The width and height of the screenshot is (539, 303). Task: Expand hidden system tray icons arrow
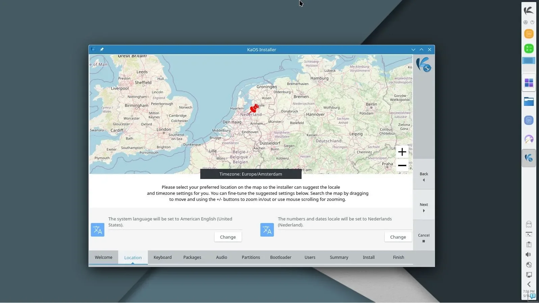click(x=529, y=284)
